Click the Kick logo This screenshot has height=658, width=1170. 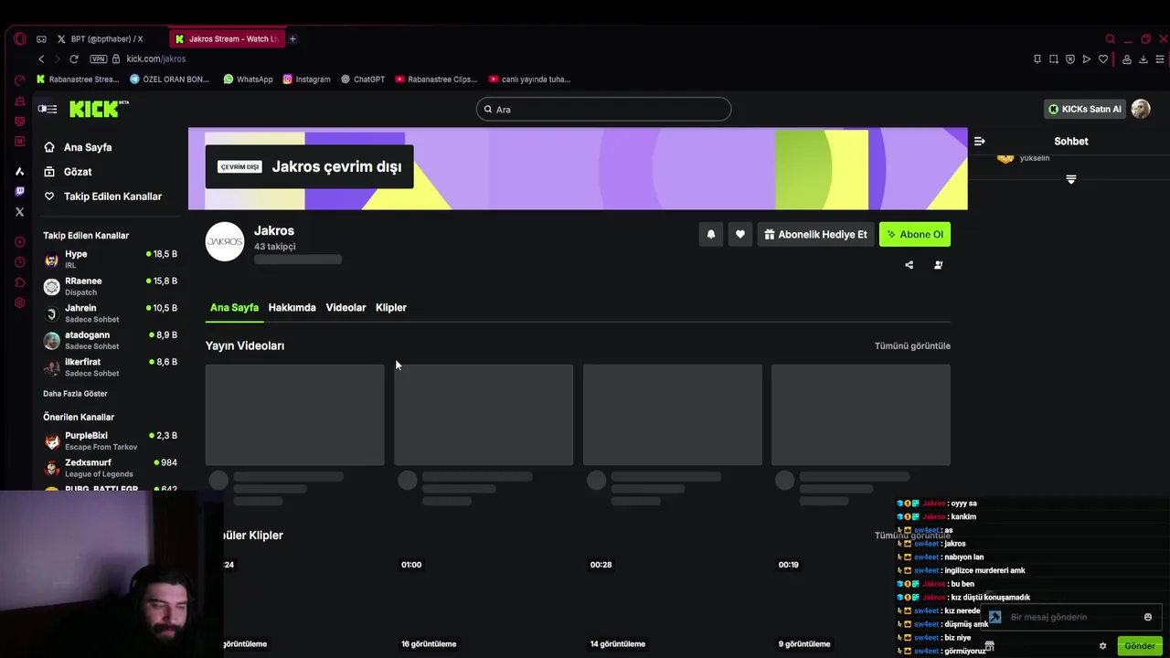coord(99,109)
